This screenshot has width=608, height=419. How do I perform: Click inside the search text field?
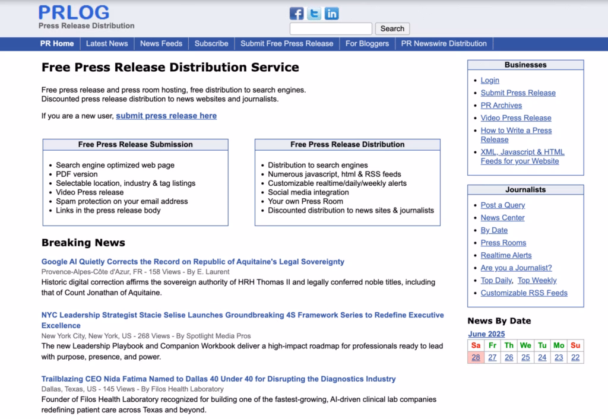(331, 28)
